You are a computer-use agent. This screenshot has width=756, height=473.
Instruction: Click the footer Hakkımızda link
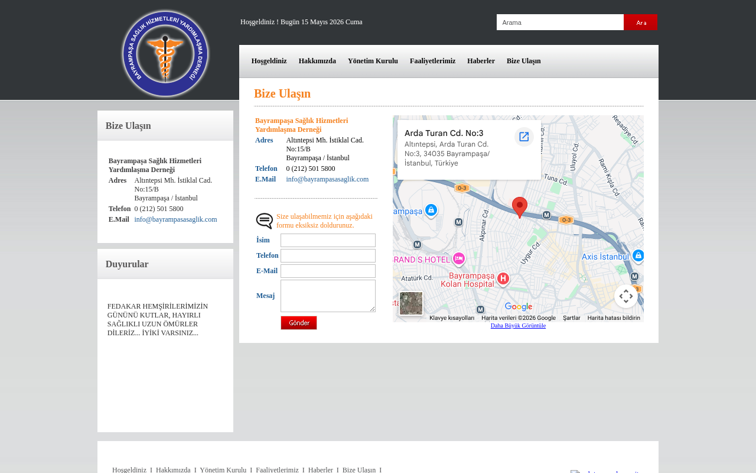pyautogui.click(x=173, y=469)
